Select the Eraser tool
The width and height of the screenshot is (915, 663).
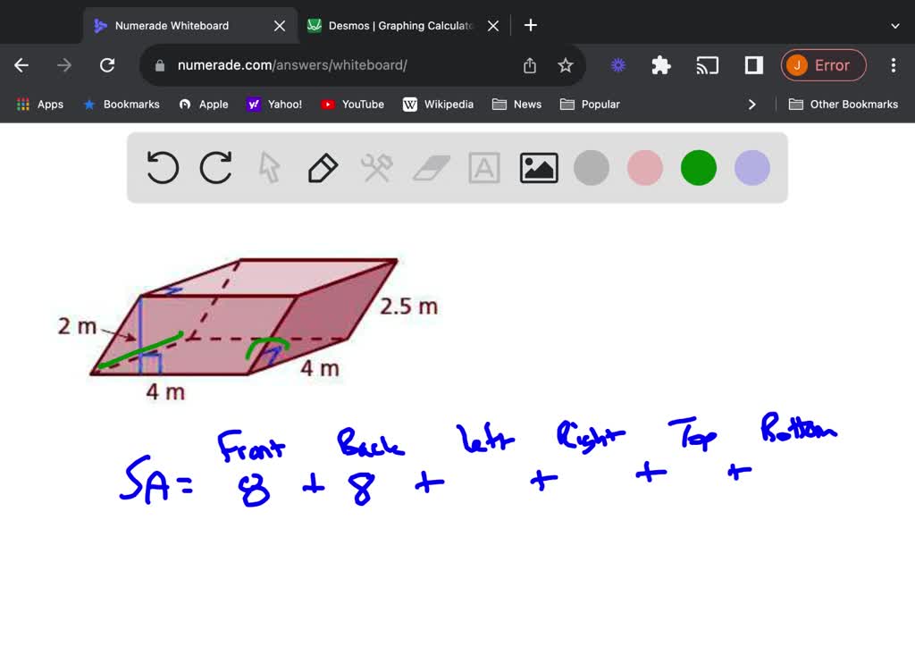[x=430, y=167]
